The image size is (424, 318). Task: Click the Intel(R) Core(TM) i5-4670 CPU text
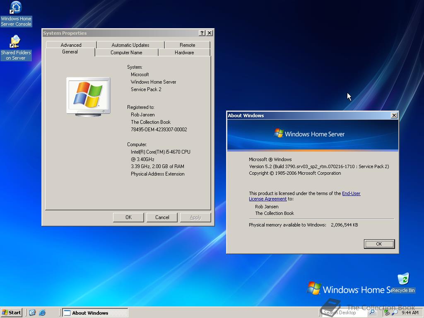[x=161, y=152]
